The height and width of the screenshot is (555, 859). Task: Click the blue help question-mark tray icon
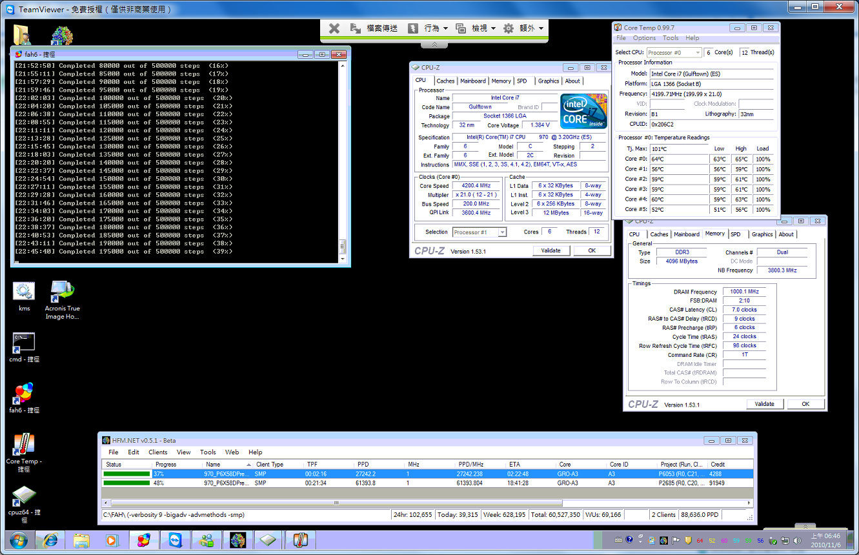[x=629, y=540]
